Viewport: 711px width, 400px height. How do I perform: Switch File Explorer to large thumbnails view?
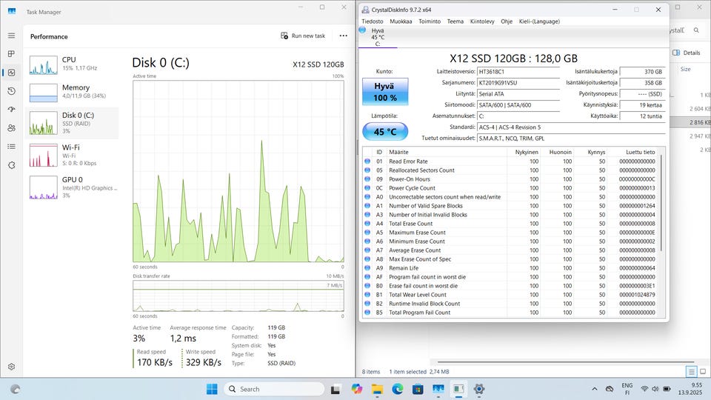point(703,372)
